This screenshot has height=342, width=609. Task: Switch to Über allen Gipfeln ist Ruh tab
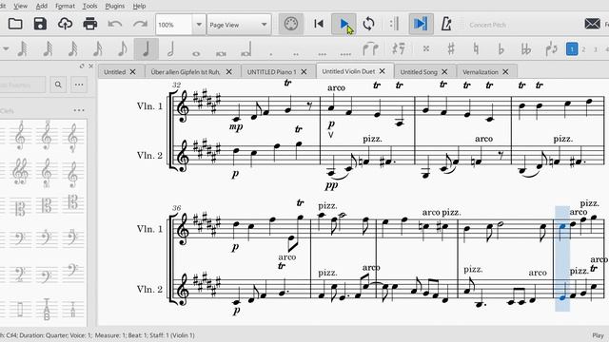(186, 72)
